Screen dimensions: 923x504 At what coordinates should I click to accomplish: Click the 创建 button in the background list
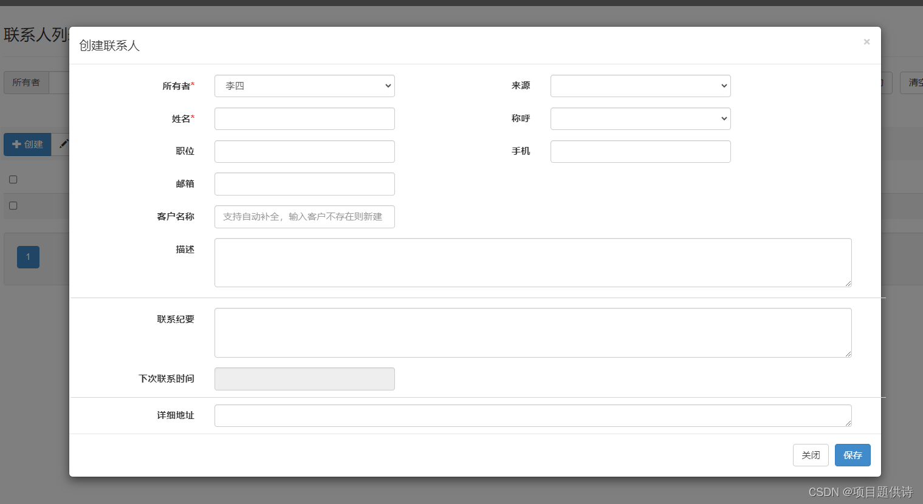coord(27,145)
